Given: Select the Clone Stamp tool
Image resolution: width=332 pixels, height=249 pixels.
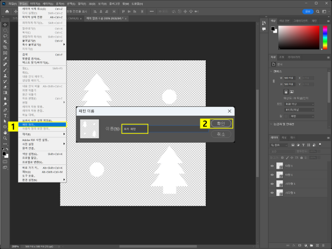Looking at the screenshot, I should tap(5, 76).
